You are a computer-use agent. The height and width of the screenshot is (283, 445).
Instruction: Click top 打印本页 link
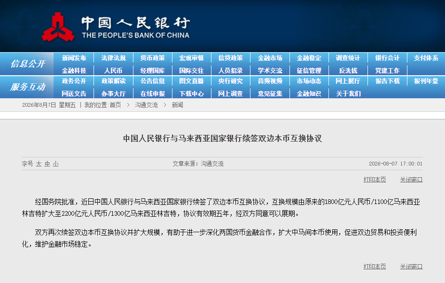point(375,180)
